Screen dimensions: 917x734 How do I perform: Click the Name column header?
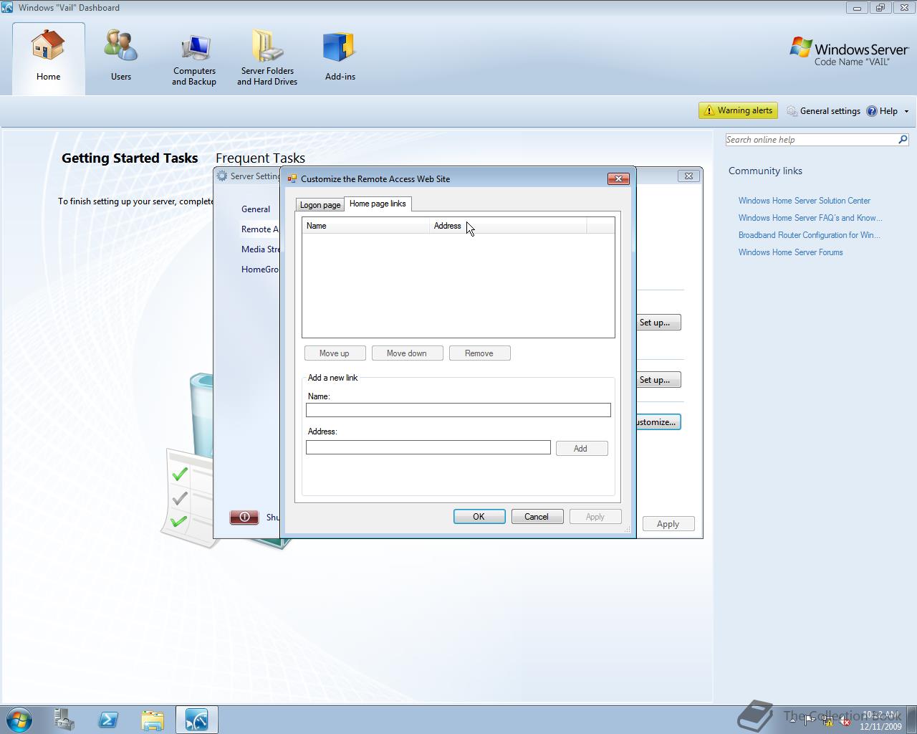365,226
